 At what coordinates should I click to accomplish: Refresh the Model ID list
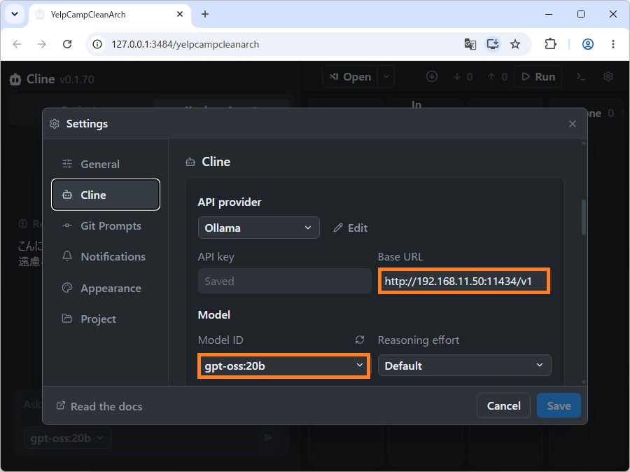(360, 340)
